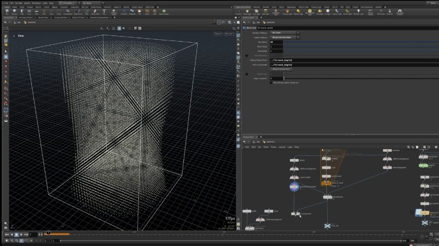Click the file_vdb node icon
This screenshot has width=439, height=246.
tap(328, 225)
